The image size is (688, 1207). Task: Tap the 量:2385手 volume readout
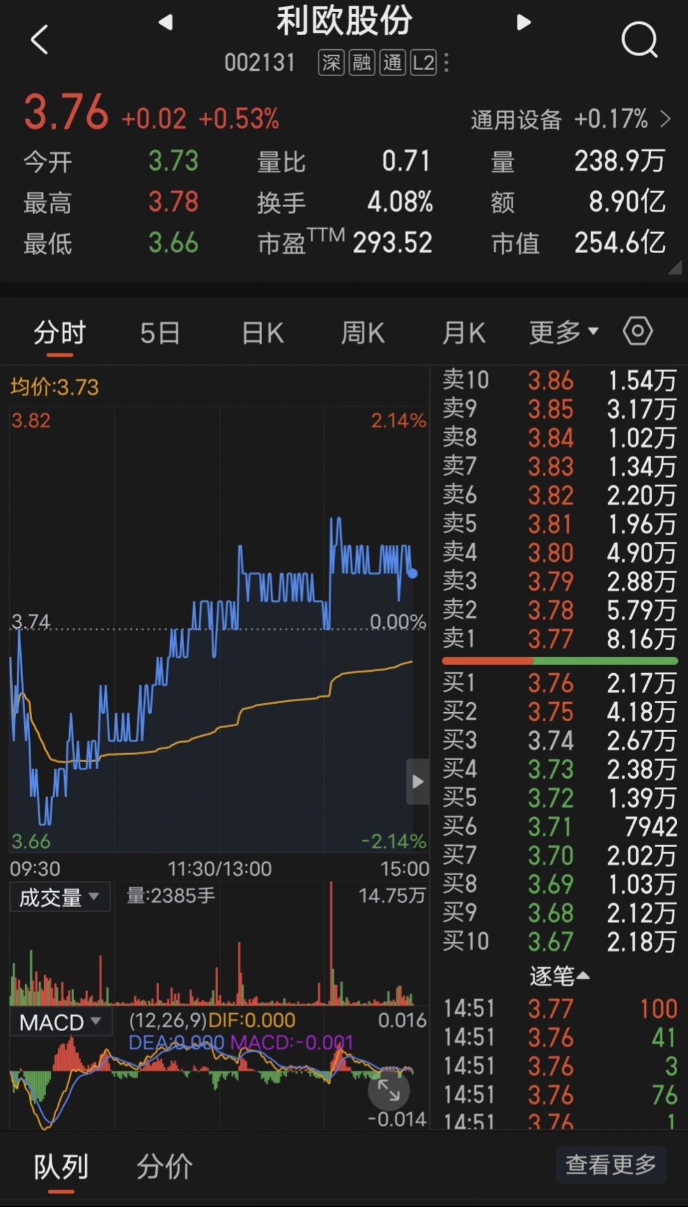(x=171, y=896)
